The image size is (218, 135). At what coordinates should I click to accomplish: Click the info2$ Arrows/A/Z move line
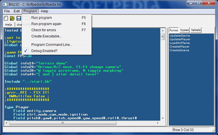pos(63,67)
